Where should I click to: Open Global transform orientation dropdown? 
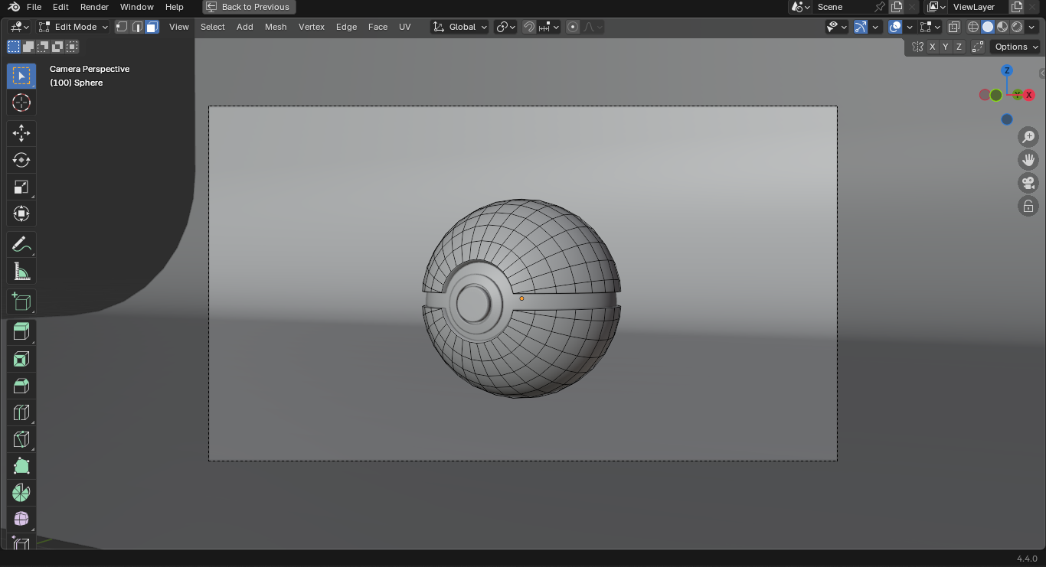pyautogui.click(x=459, y=27)
